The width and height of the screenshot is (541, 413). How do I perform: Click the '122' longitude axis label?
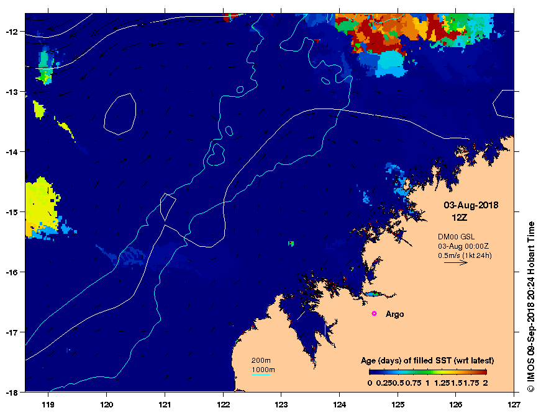(223, 405)
